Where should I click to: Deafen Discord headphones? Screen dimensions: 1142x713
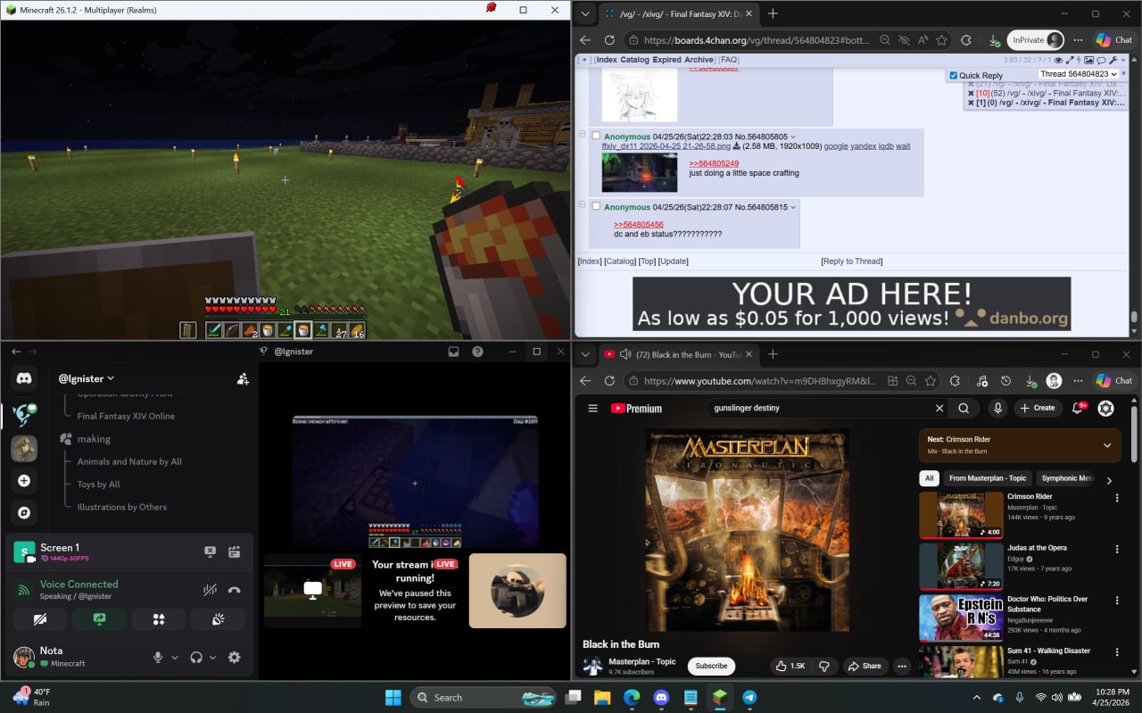point(196,658)
